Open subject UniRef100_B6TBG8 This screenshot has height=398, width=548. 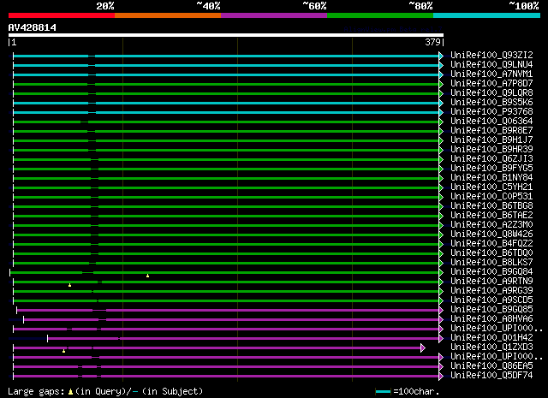[x=491, y=205]
